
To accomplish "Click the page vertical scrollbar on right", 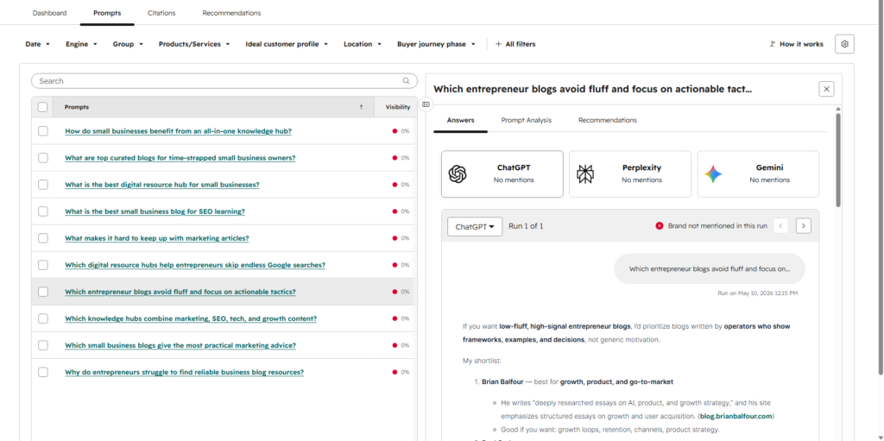I will click(881, 188).
